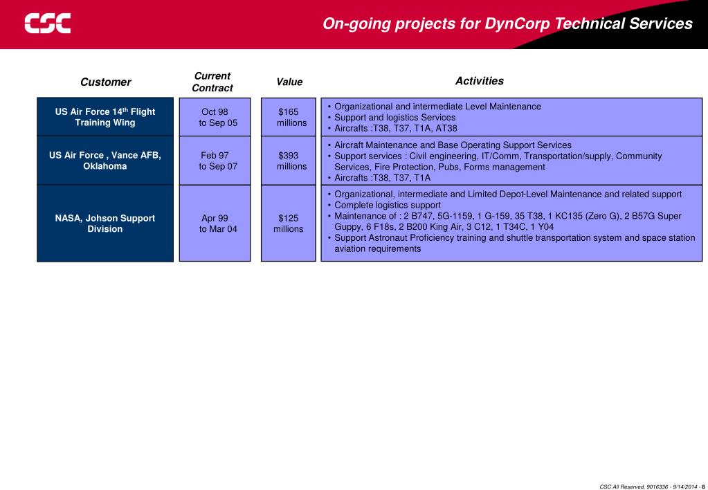Click the footer 'CSC All Reserved, 9016336 - 9/14/2014 - 8'
This screenshot has width=708, height=490.
651,487
